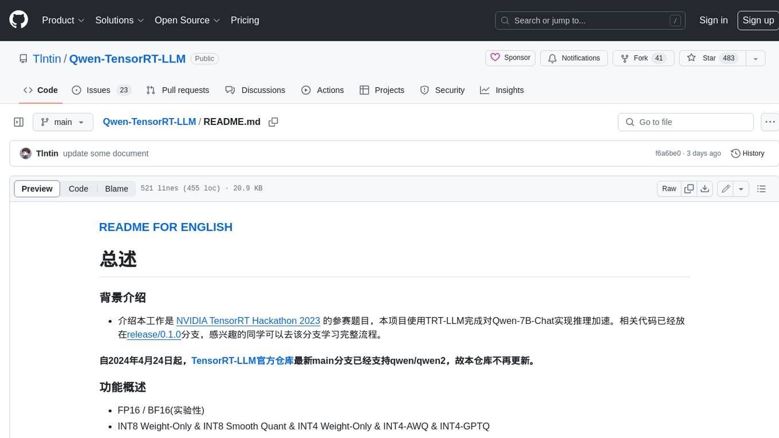
Task: Open TIntin's avatar on the commit row
Action: [x=25, y=154]
